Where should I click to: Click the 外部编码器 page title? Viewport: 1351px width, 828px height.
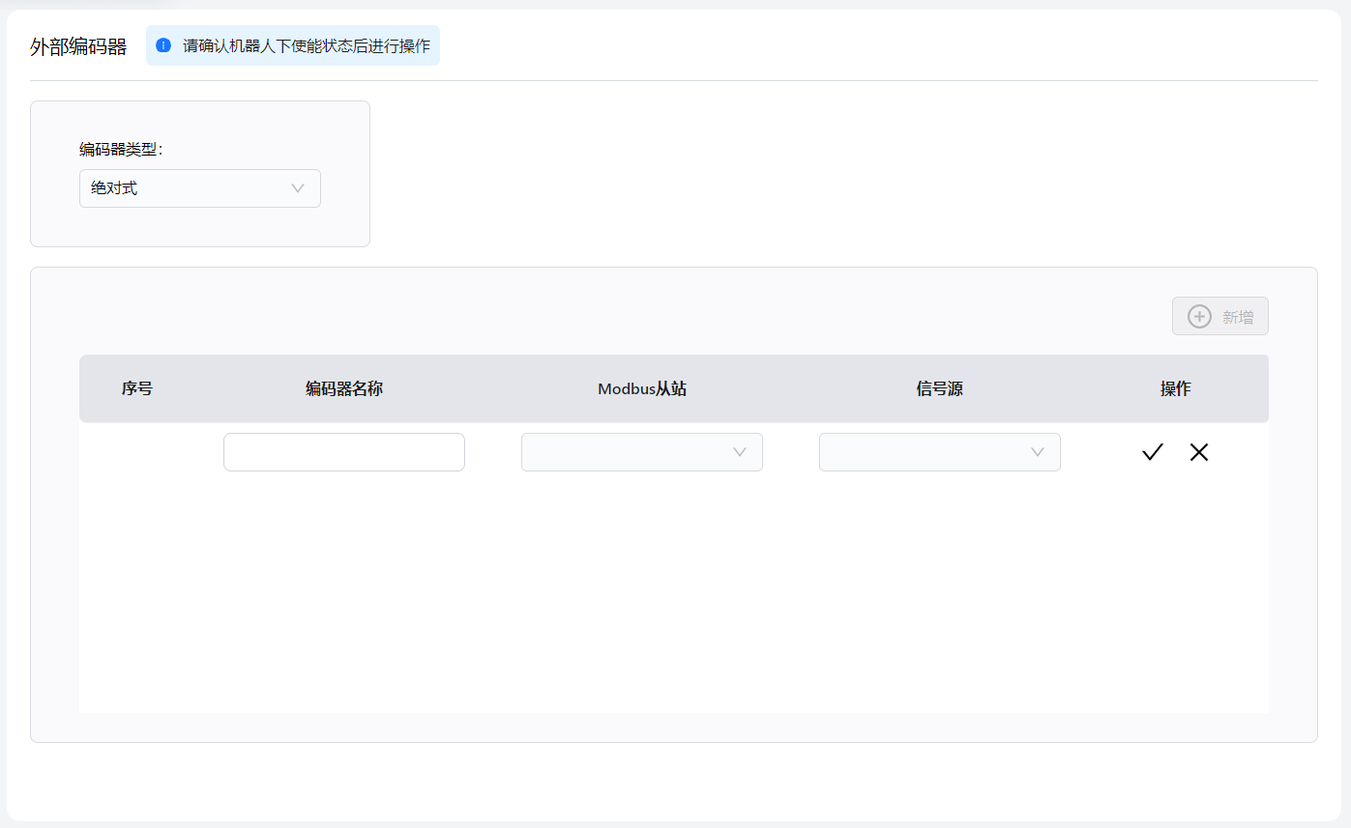click(x=78, y=47)
